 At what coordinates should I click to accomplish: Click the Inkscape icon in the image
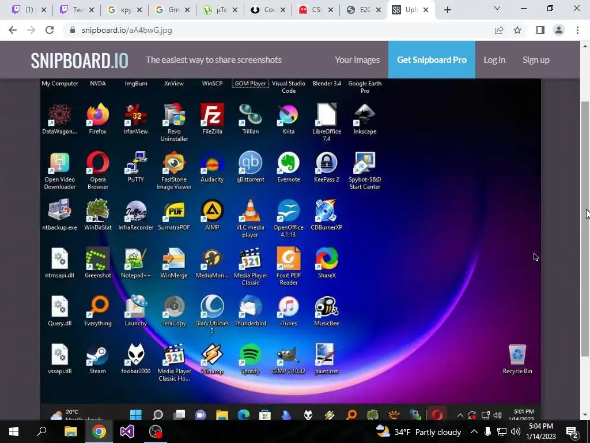pos(365,115)
